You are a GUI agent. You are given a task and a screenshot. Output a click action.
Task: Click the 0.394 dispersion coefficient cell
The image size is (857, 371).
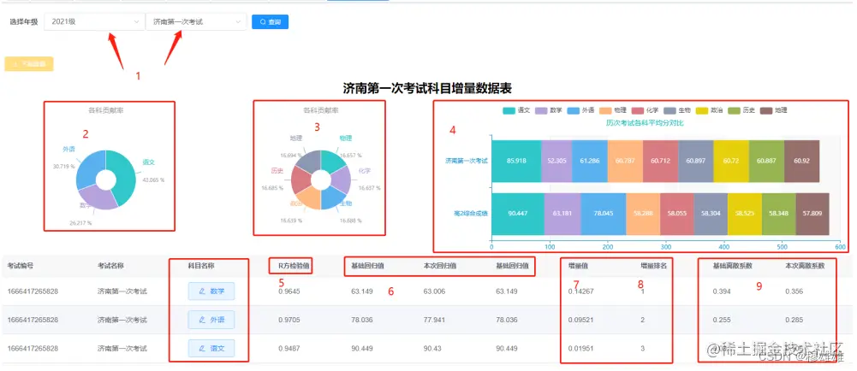722,291
